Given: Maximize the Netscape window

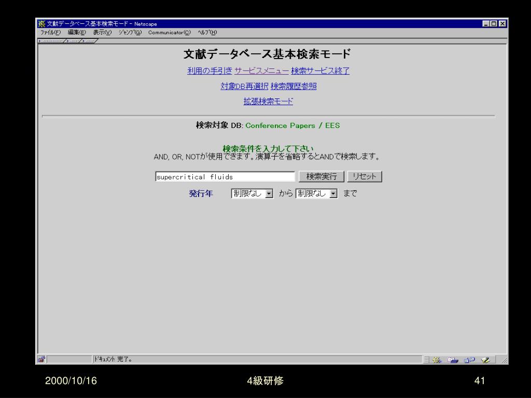Looking at the screenshot, I should pyautogui.click(x=494, y=24).
